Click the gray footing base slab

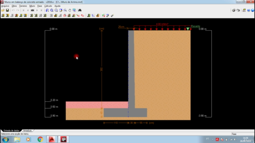coord(126,113)
